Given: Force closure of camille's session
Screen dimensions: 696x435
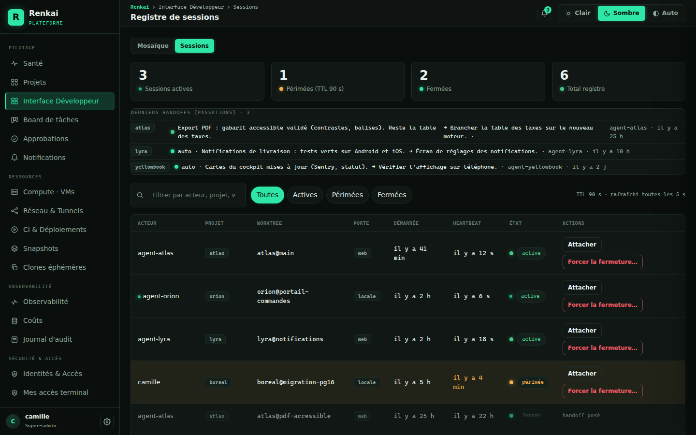Looking at the screenshot, I should [602, 391].
